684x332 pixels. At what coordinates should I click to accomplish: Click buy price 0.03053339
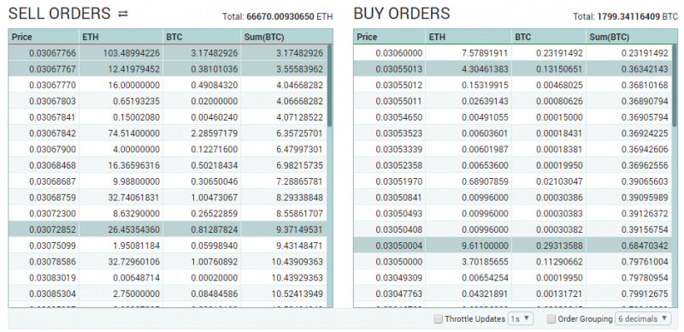pyautogui.click(x=398, y=150)
